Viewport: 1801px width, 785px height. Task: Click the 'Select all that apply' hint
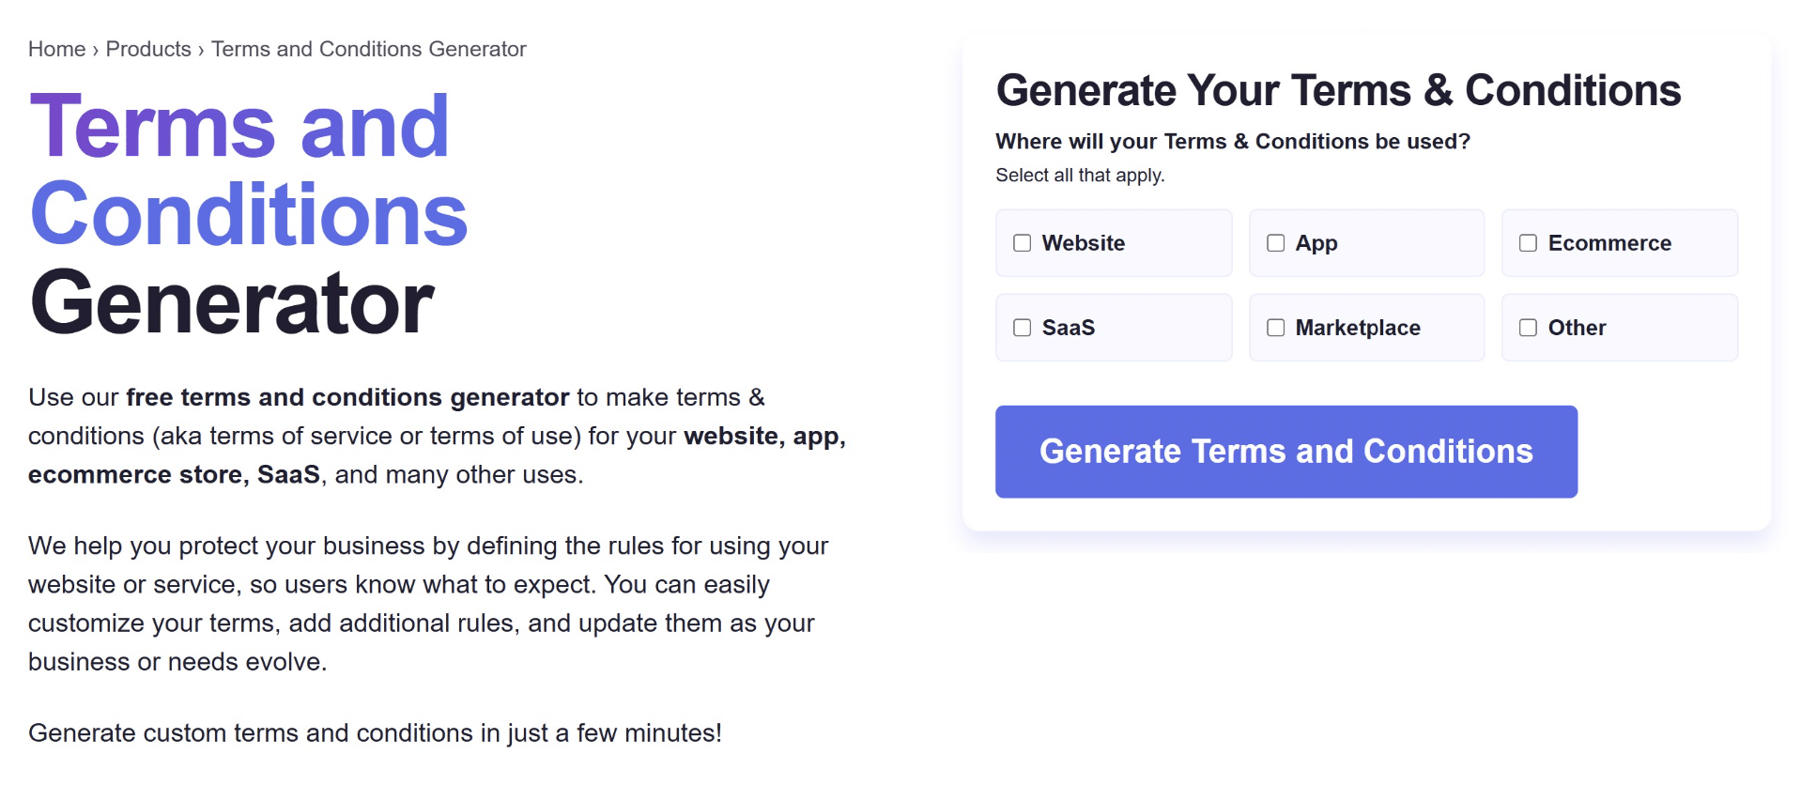[1080, 176]
